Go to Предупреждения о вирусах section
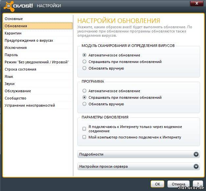206x191 pixels. [x=38, y=40]
